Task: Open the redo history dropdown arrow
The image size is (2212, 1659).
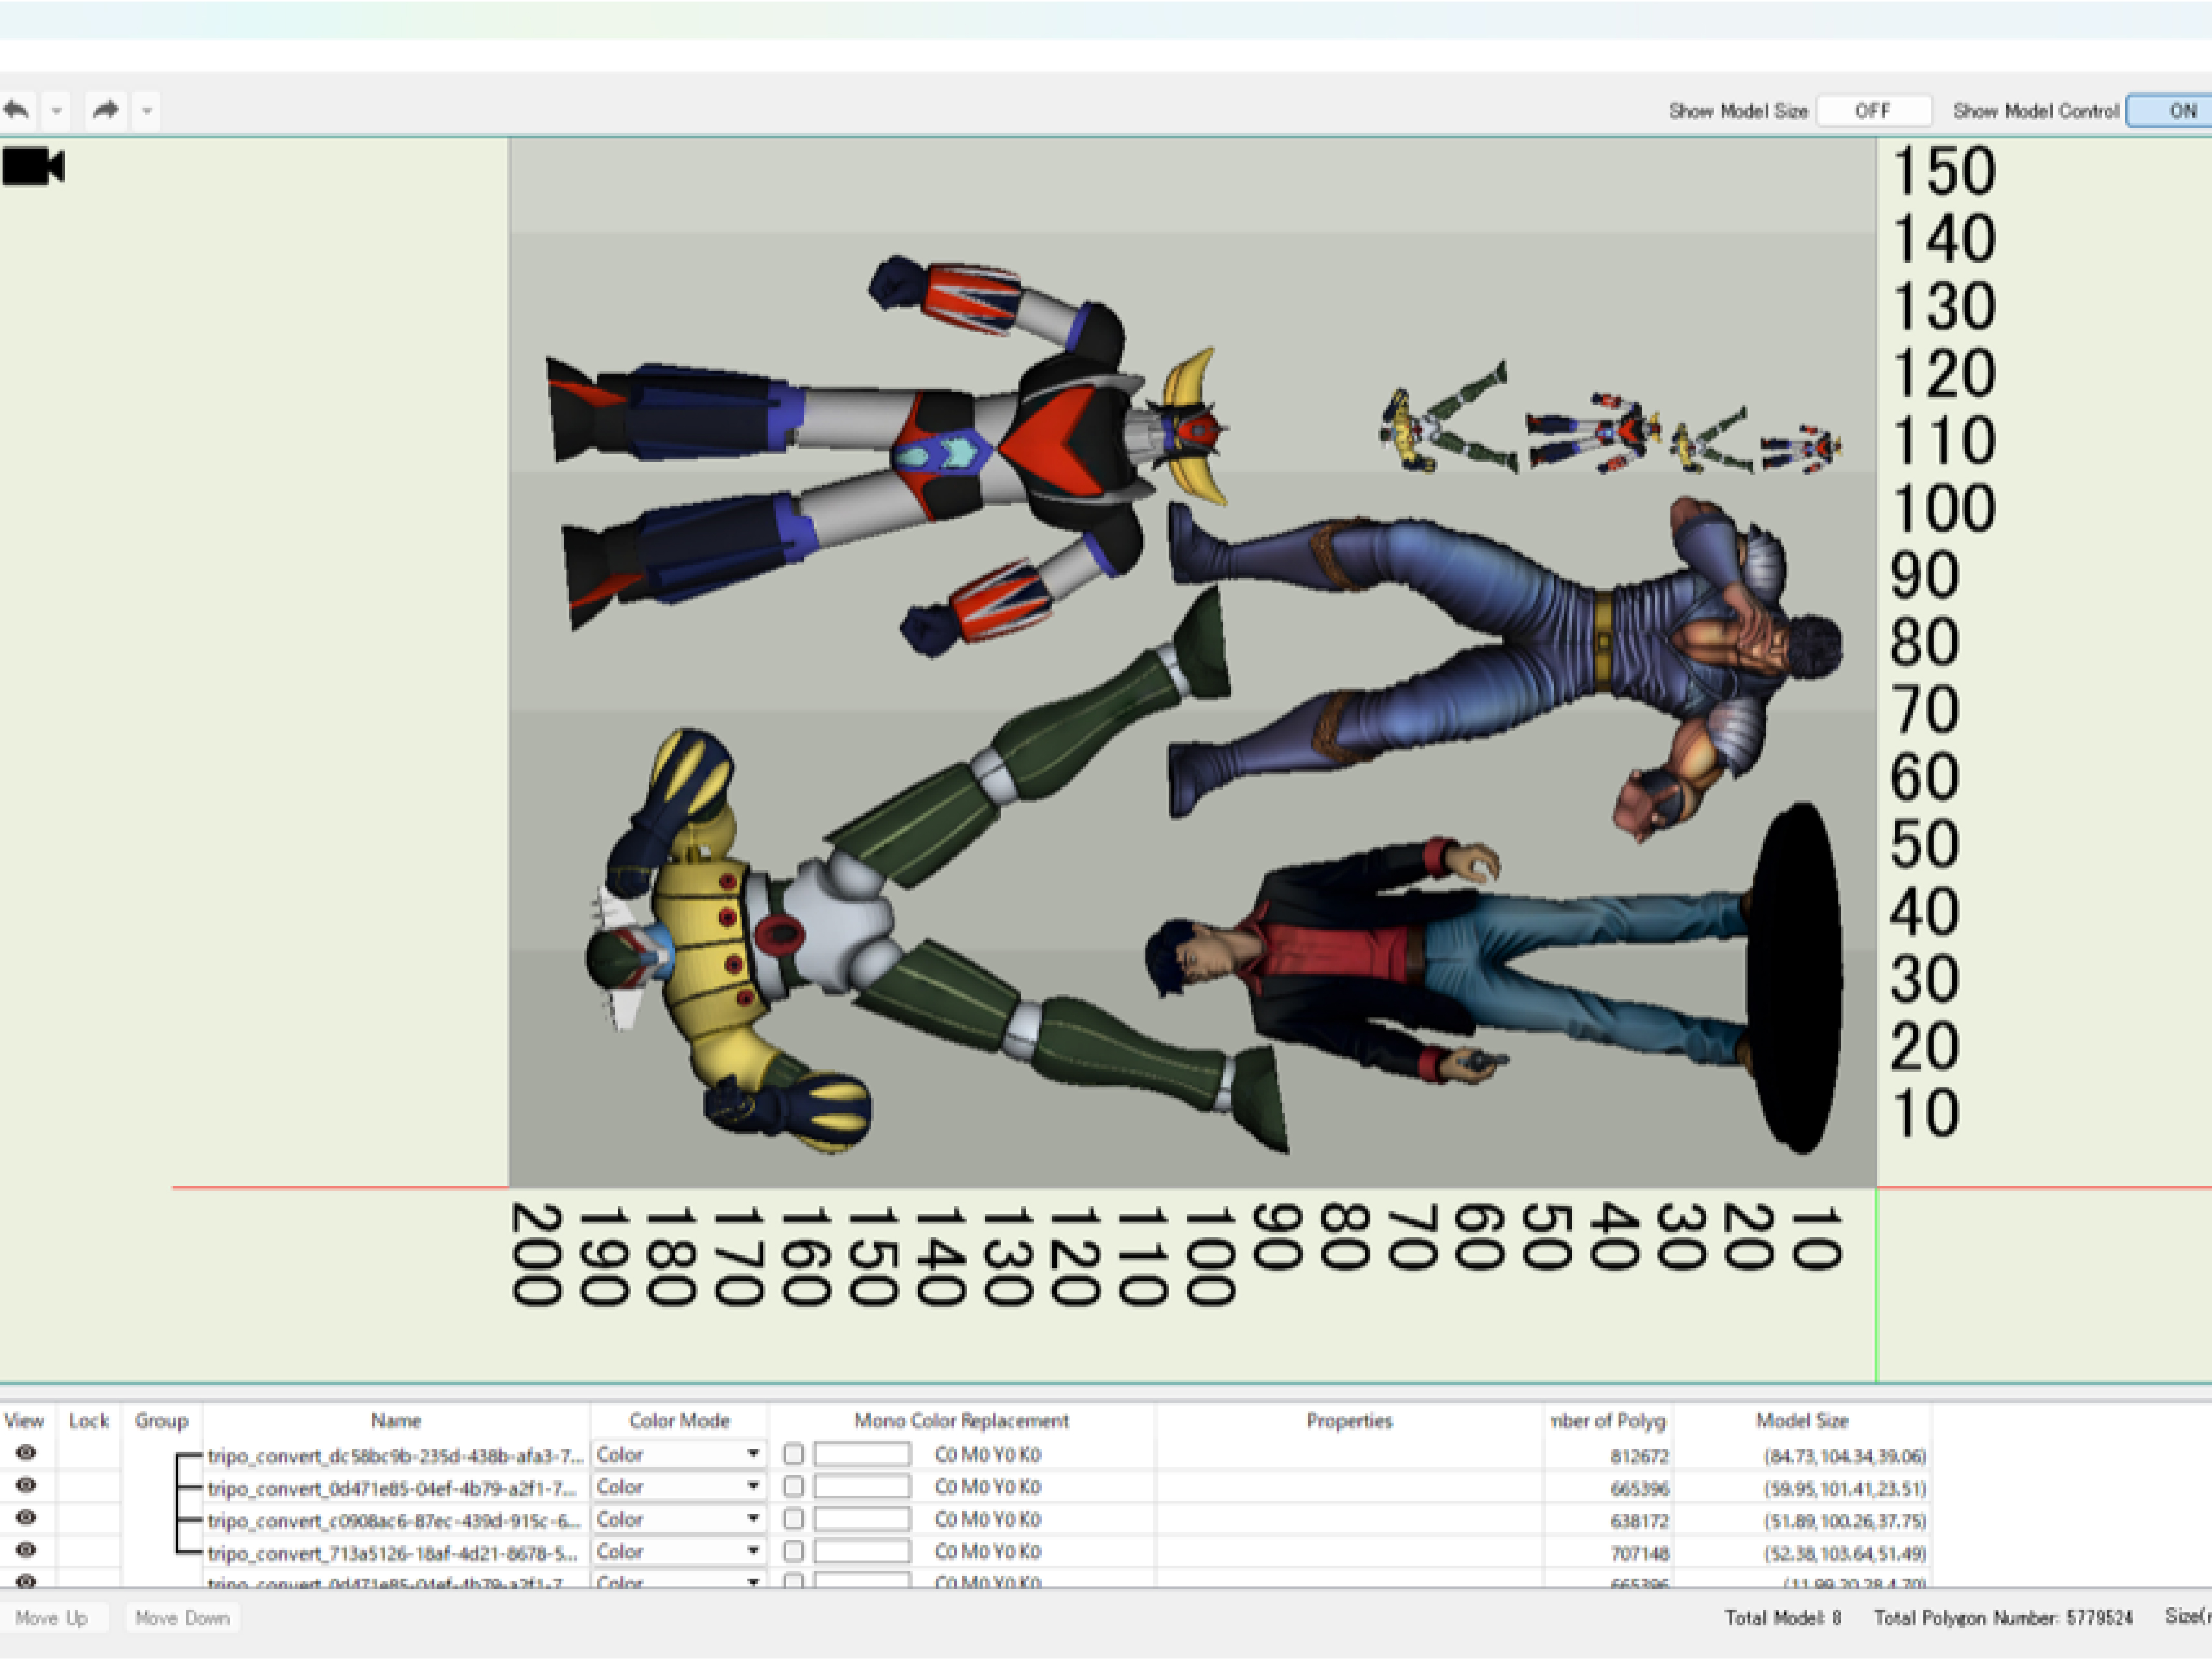Action: pos(146,110)
